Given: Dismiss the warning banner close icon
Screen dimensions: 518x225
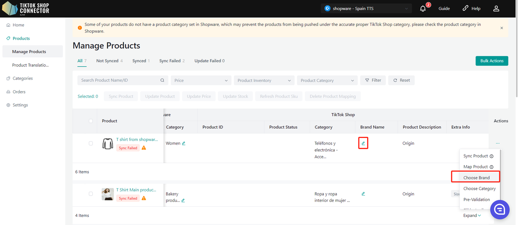Looking at the screenshot, I should click(502, 28).
